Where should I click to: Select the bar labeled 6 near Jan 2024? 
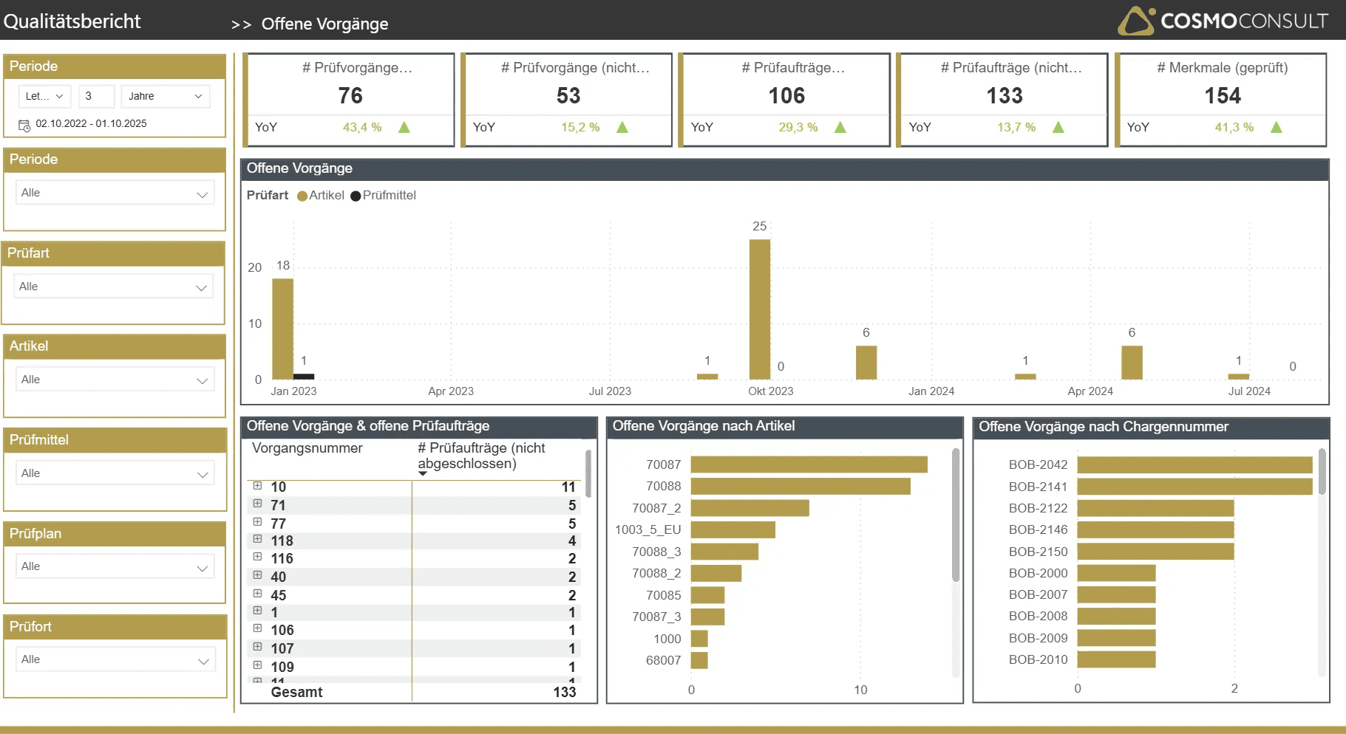[x=866, y=363]
